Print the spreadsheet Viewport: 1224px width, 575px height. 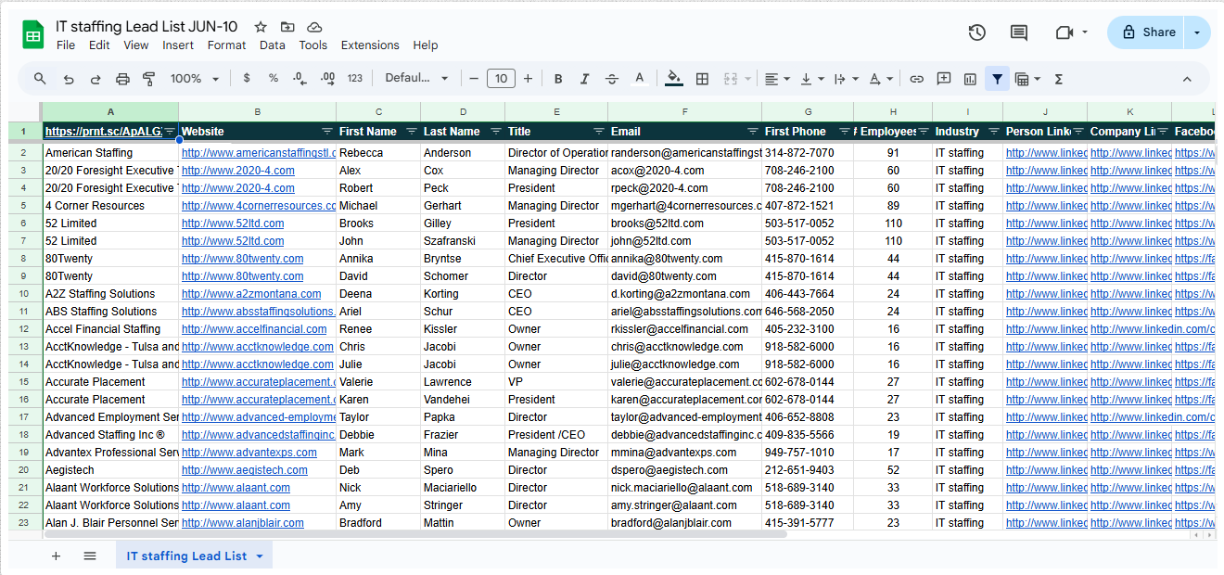click(122, 79)
